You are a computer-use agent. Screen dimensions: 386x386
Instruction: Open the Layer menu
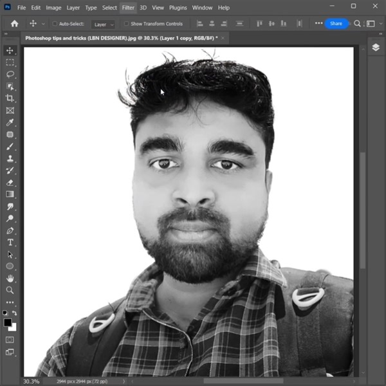pyautogui.click(x=73, y=8)
